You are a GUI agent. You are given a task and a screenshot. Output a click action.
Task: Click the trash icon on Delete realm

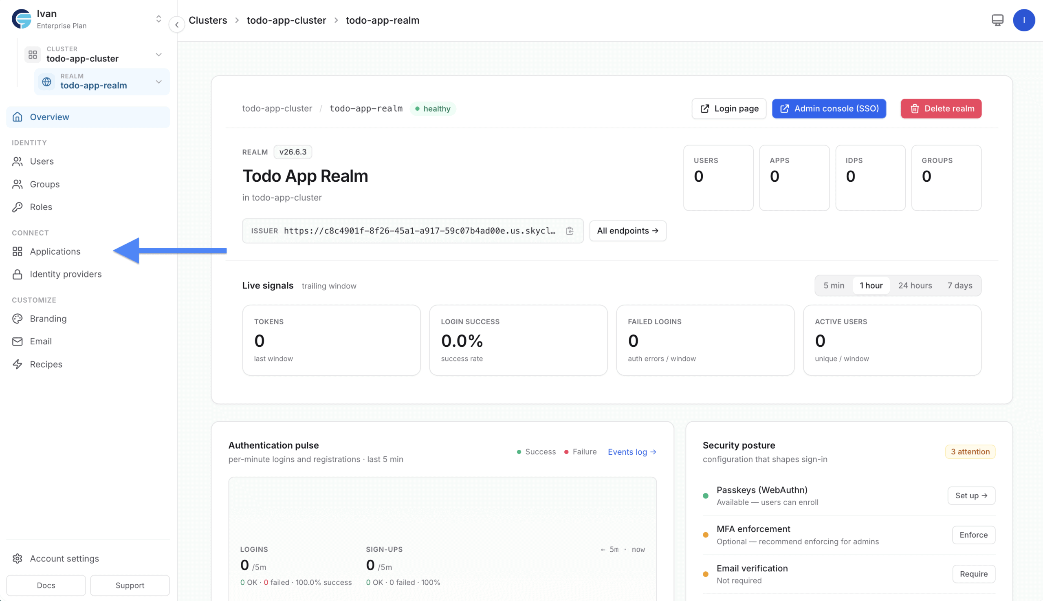(x=915, y=109)
